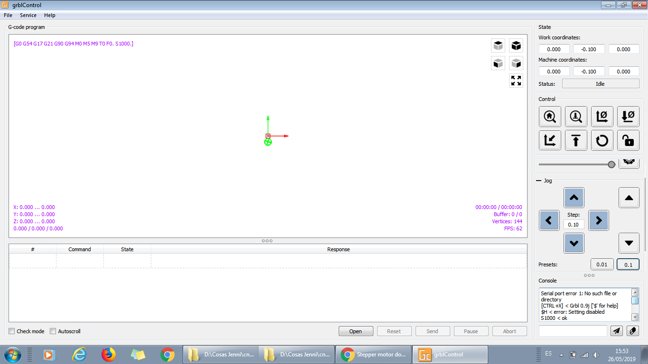Viewport: 648px width, 364px height.
Task: Click the Idle status field
Action: (x=601, y=84)
